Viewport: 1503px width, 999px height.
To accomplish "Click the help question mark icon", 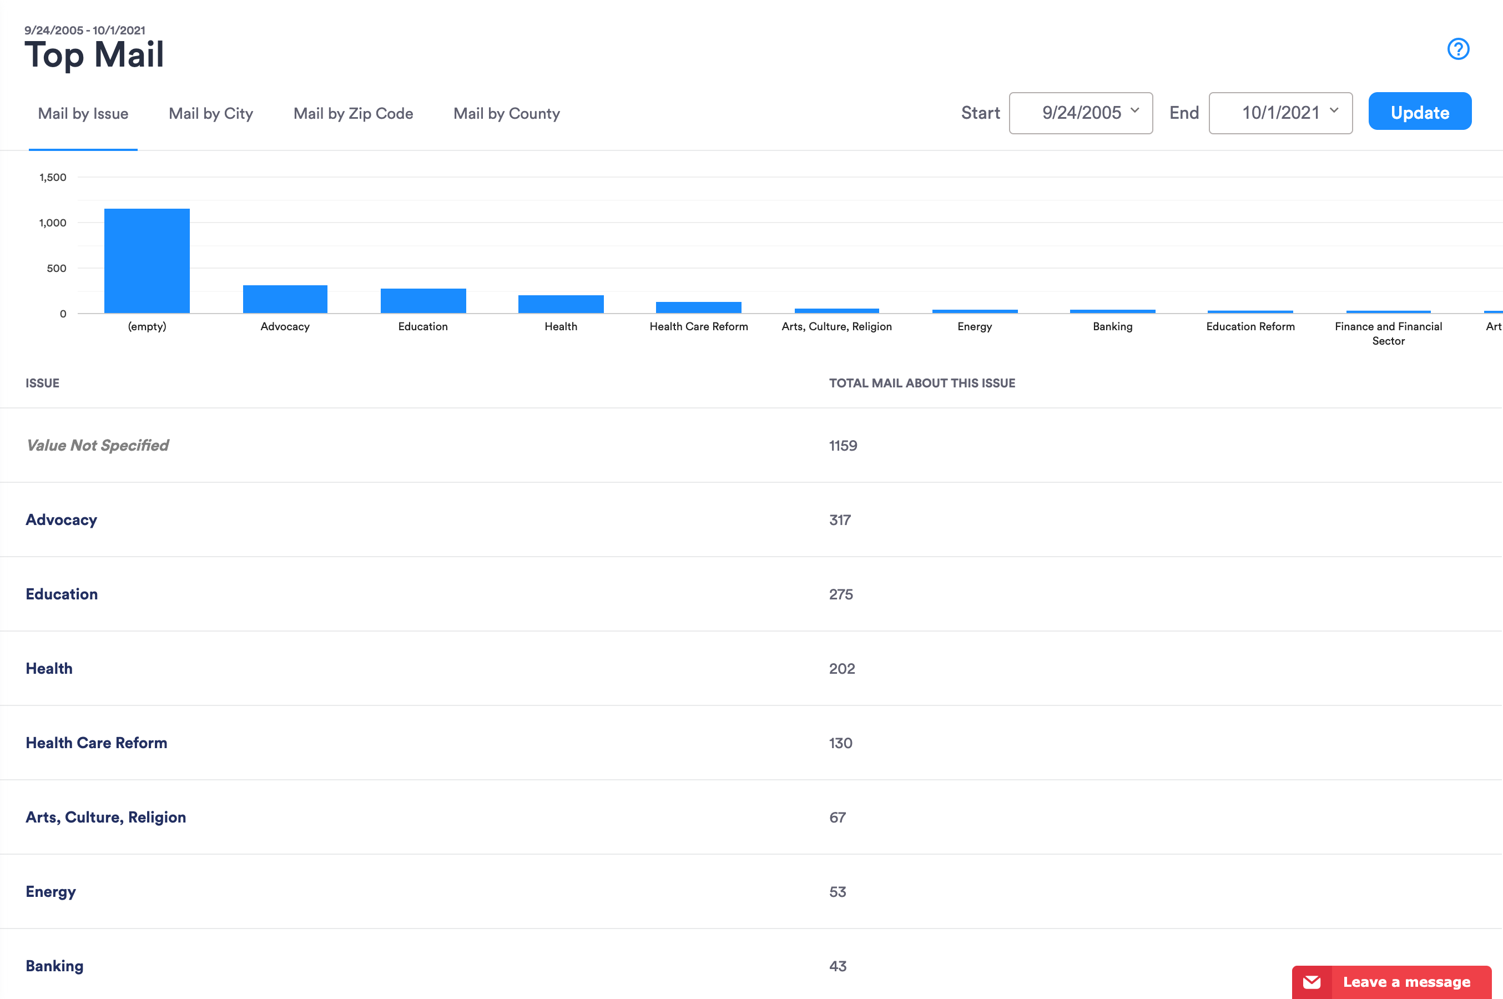I will [1457, 49].
